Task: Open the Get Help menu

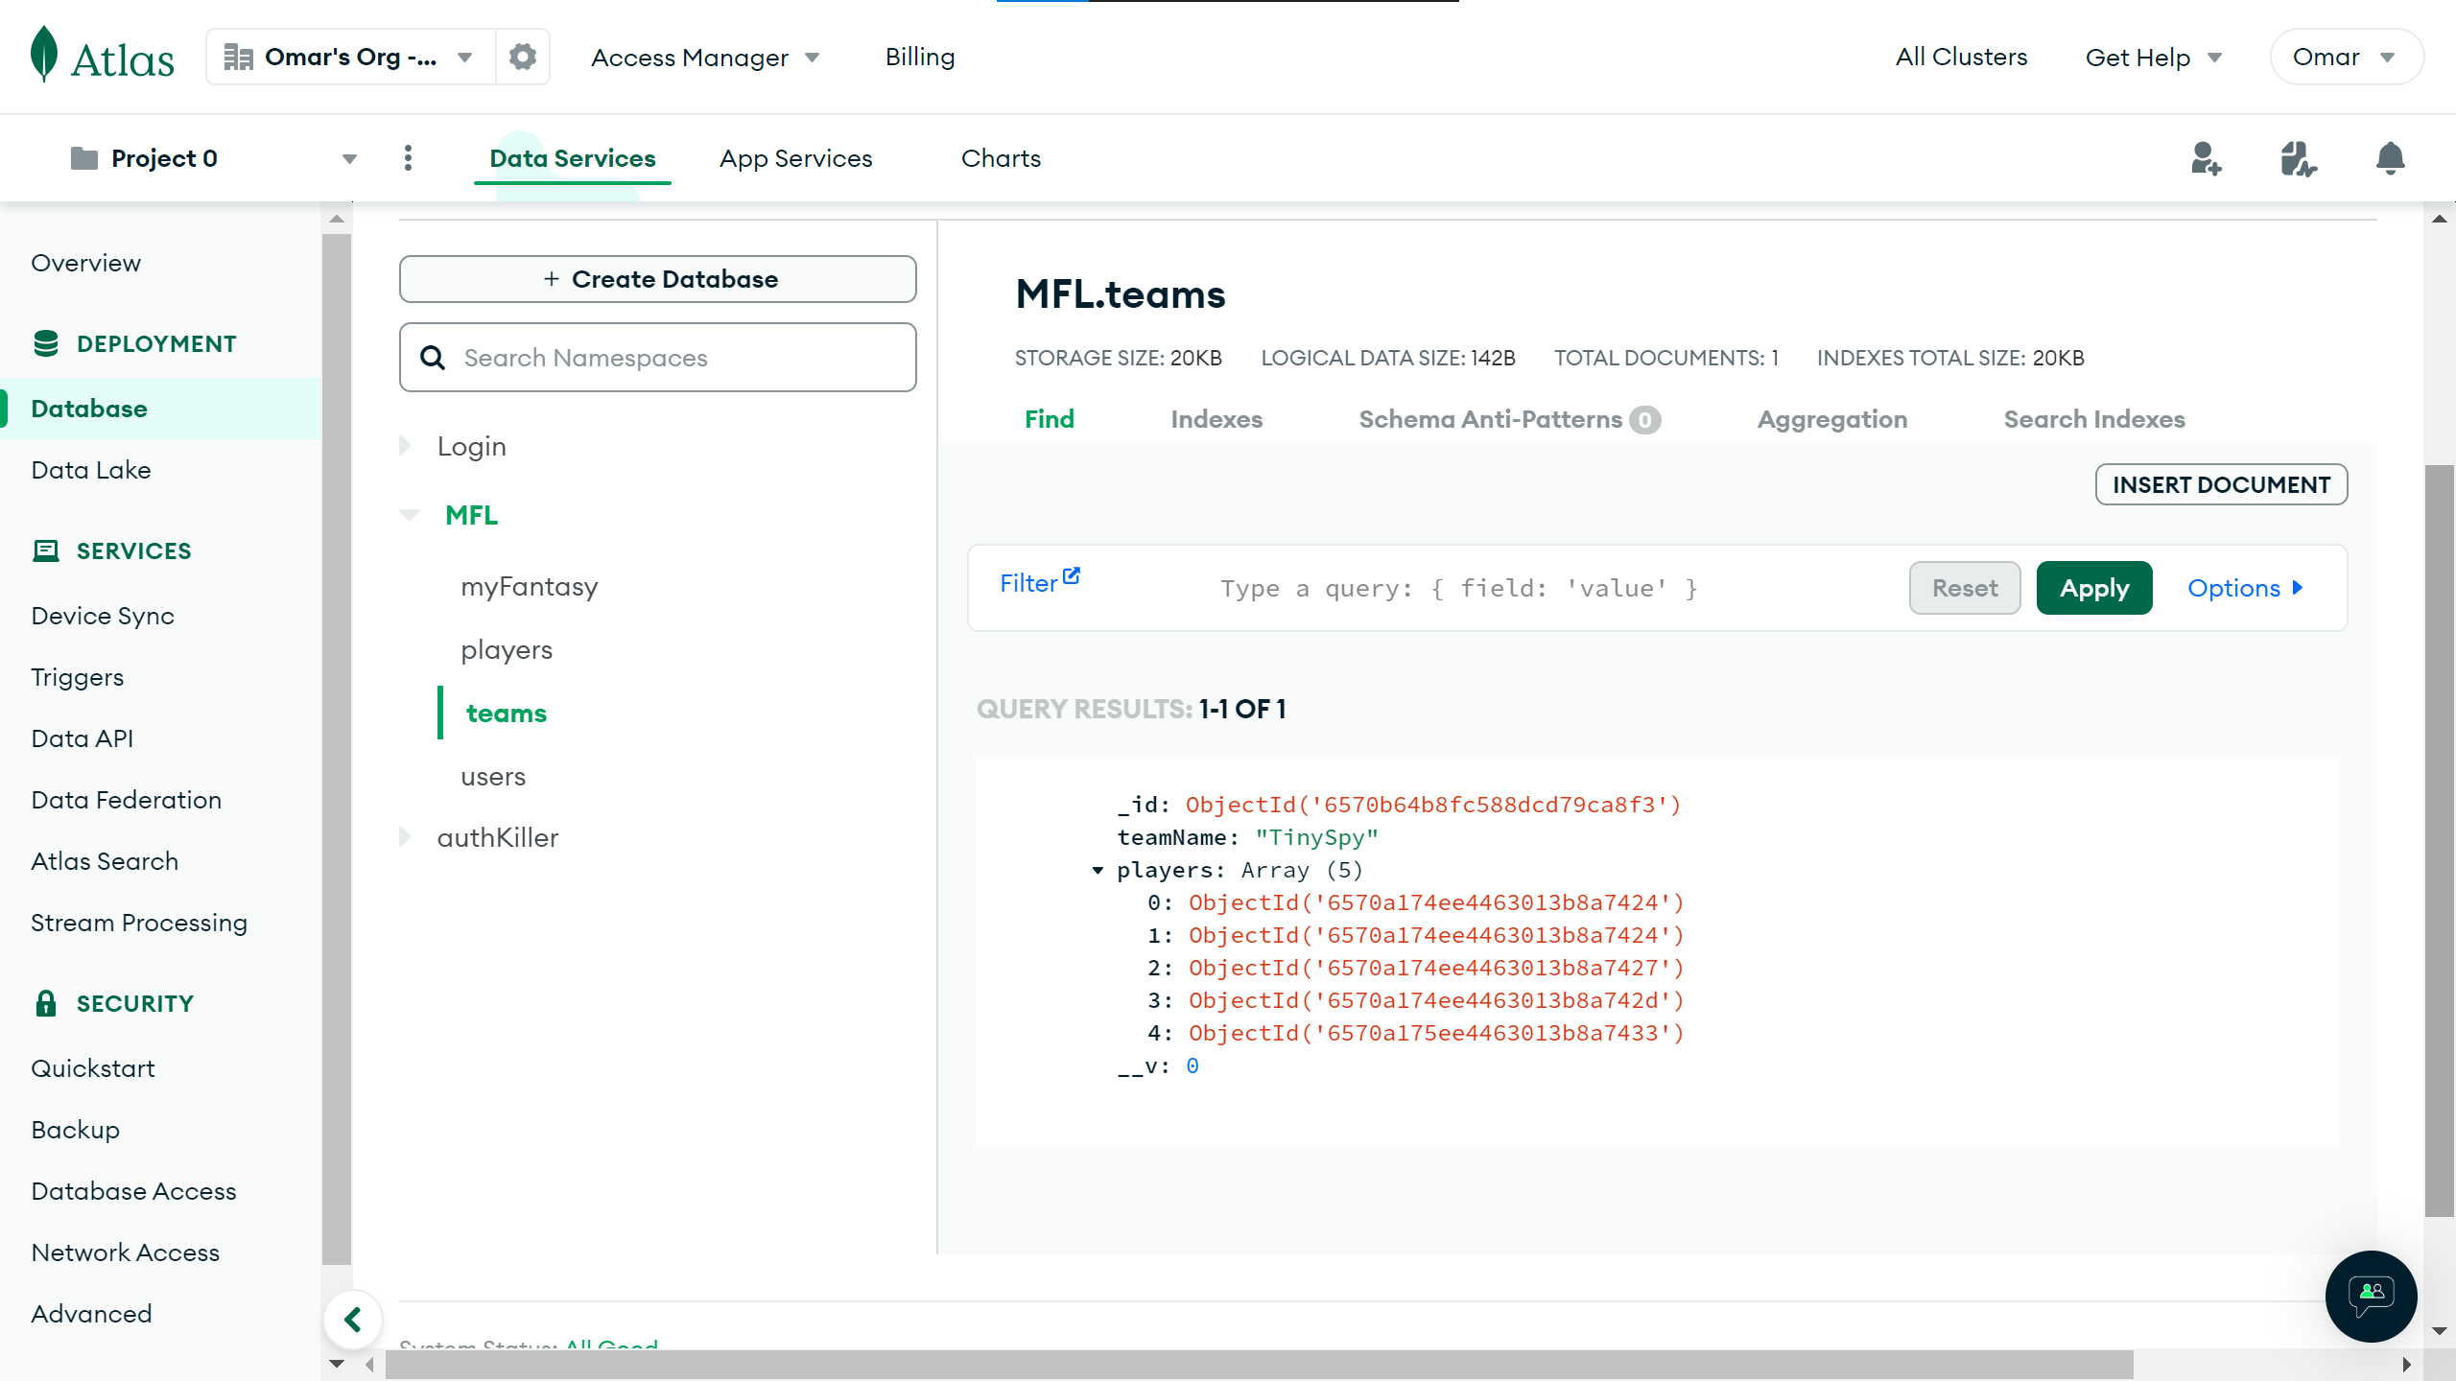Action: 2153,58
